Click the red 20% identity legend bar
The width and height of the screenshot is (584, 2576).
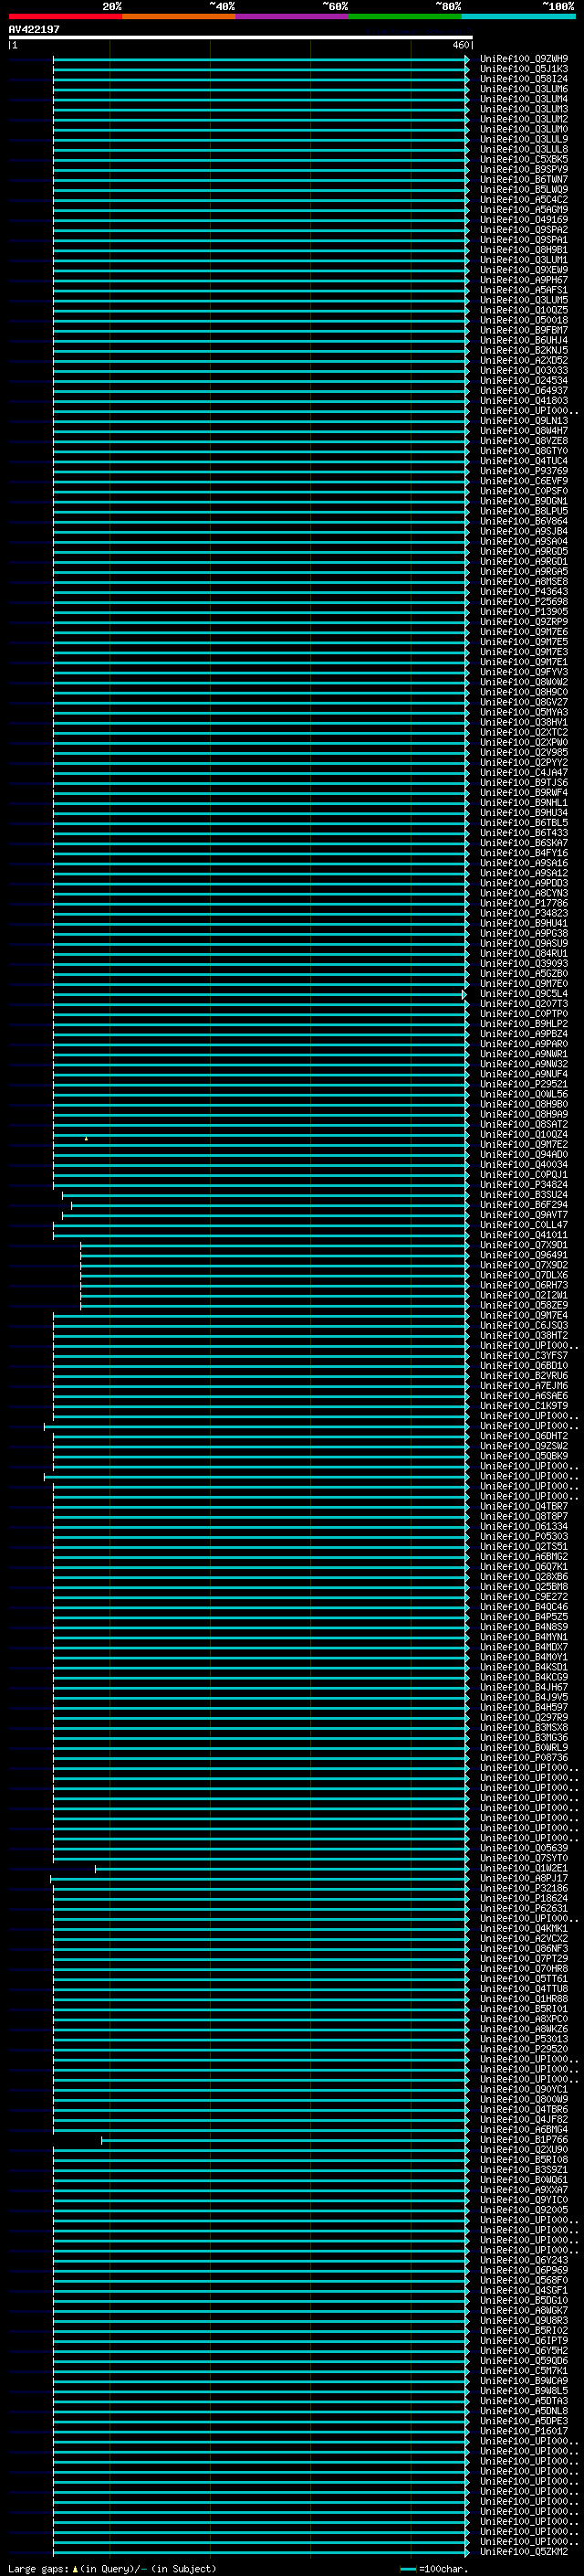click(x=66, y=17)
